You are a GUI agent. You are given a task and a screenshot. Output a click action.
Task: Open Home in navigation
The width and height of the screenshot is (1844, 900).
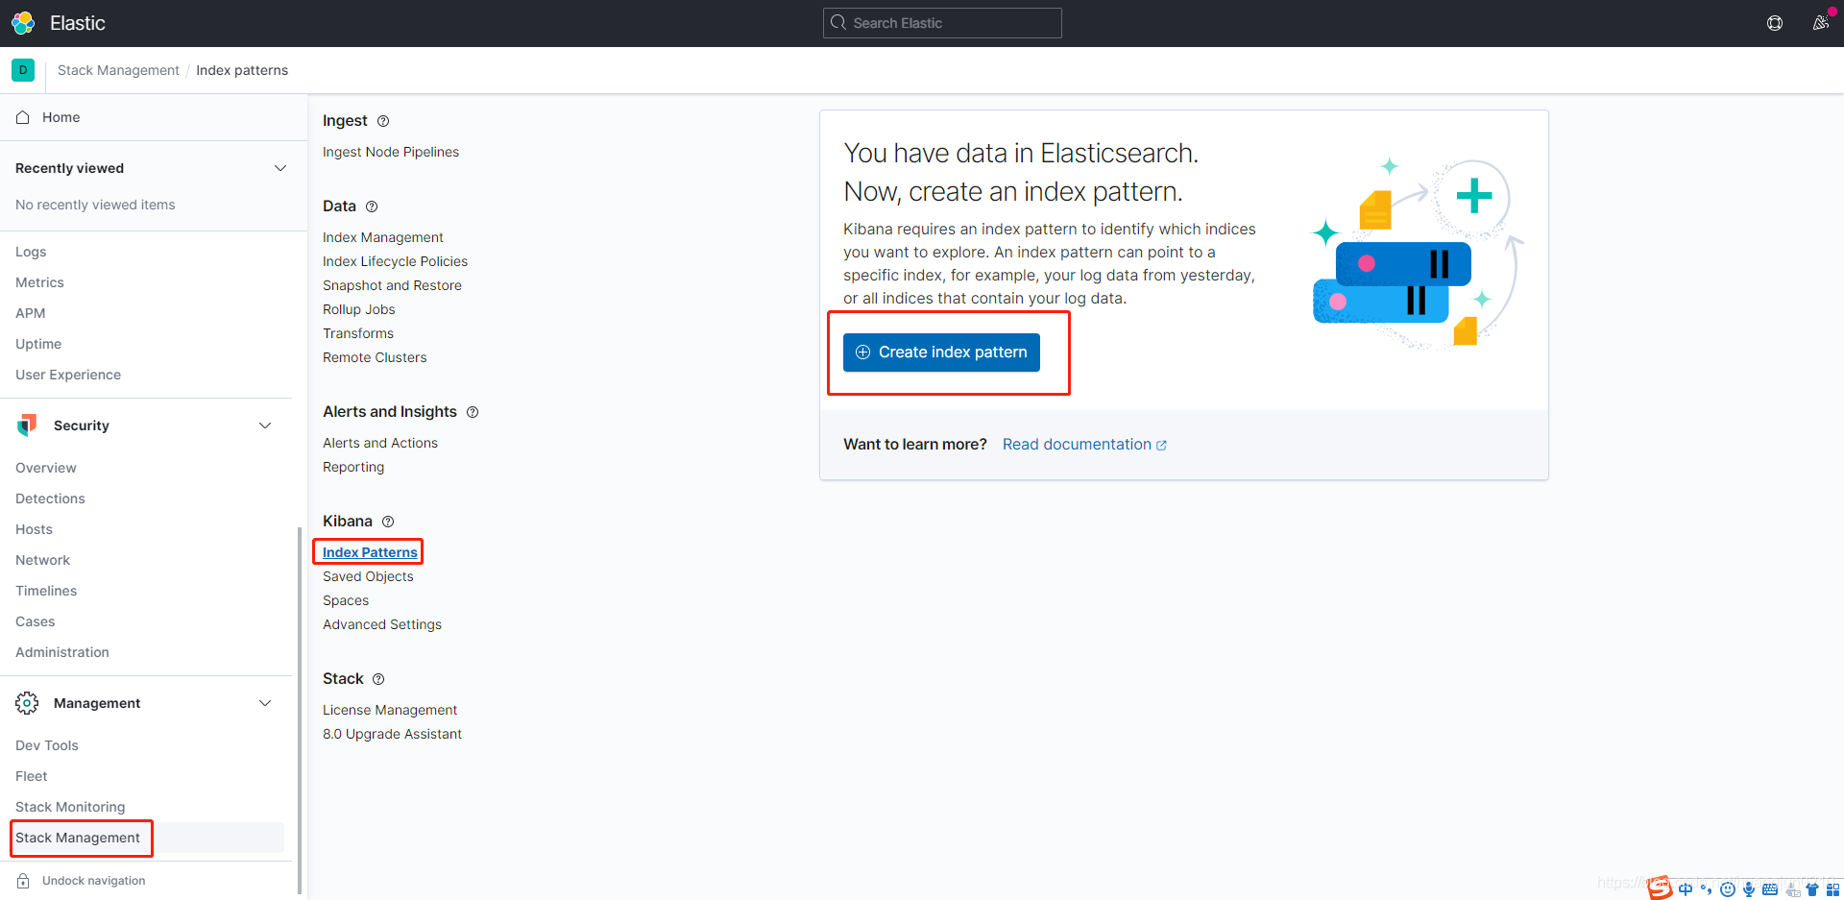click(61, 117)
